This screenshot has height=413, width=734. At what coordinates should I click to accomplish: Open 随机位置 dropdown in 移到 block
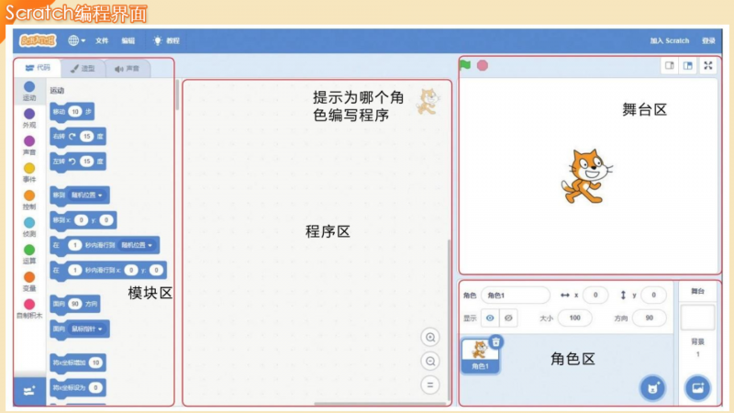pyautogui.click(x=86, y=195)
